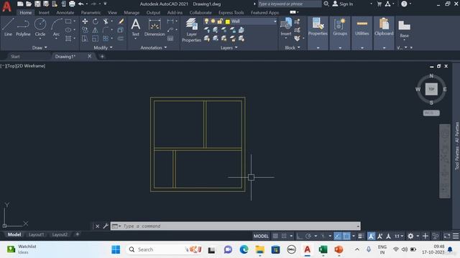Toggle 2D object snap button
460x258 pixels.
point(346,236)
